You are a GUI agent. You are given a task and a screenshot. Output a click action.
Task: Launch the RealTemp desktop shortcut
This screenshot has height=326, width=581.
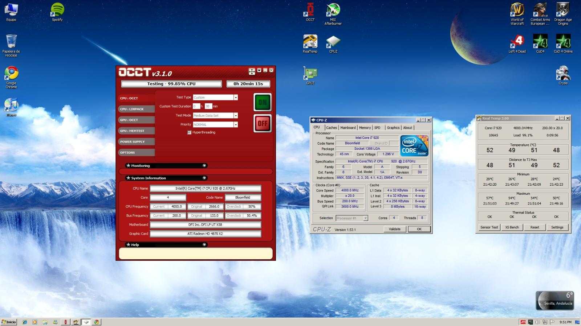click(310, 44)
